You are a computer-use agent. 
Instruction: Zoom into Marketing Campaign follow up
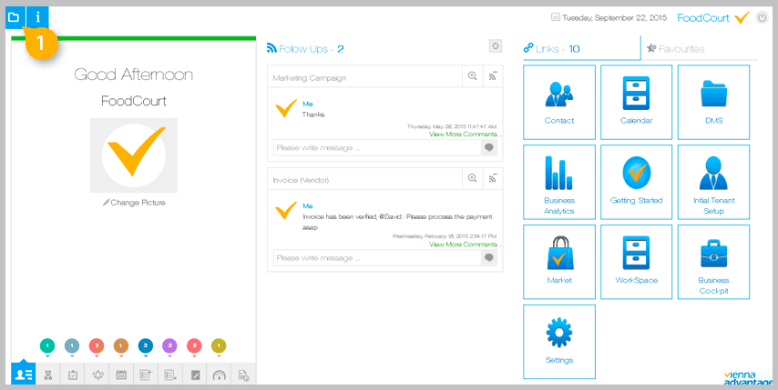point(472,76)
